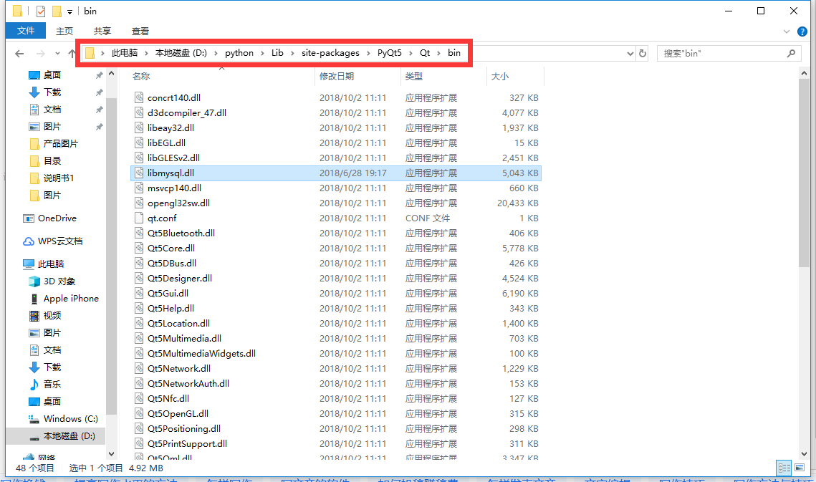Select the Qt5Gui.dll file icon
The height and width of the screenshot is (482, 816).
139,294
